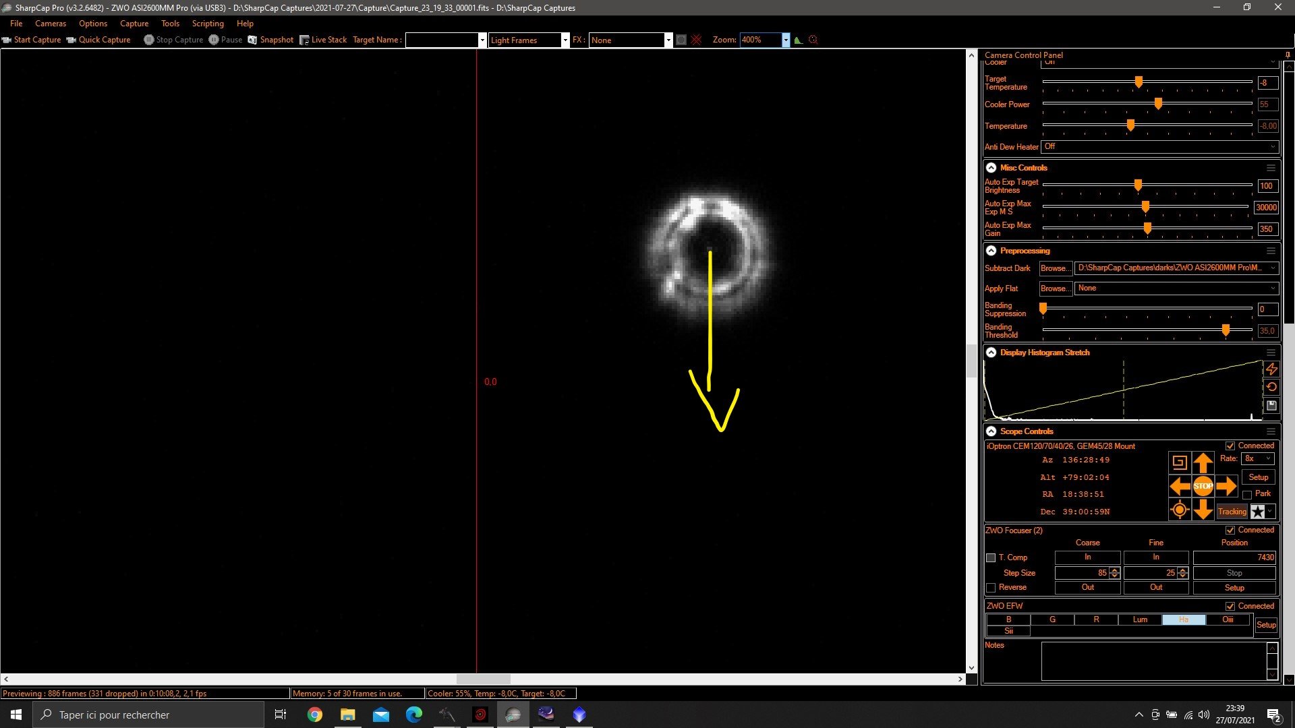This screenshot has width=1295, height=728.
Task: Open the Anti Dew Heater dropdown
Action: (1160, 147)
